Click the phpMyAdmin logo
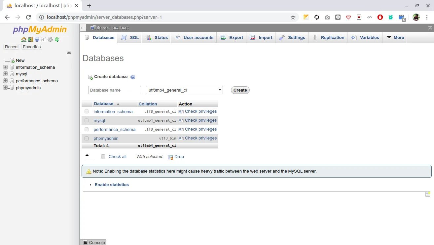Screen dimensions: 434x245 tap(40, 30)
